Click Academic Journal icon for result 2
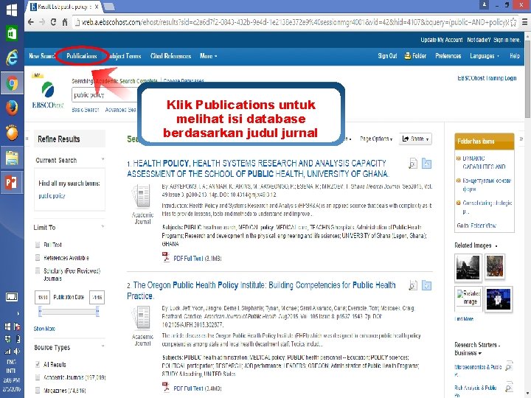The height and width of the screenshot is (398, 531). coord(142,318)
